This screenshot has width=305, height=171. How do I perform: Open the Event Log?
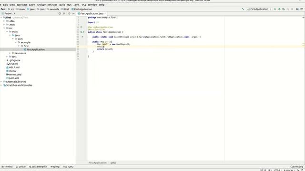296,167
